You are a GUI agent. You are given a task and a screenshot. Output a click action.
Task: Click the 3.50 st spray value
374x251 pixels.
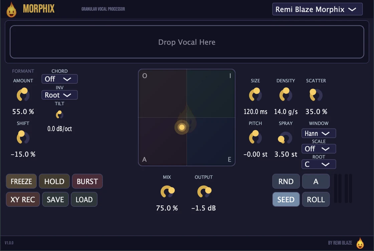tap(286, 154)
